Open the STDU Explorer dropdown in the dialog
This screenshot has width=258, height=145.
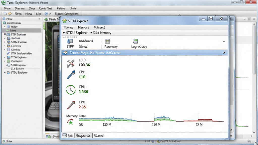click(x=75, y=33)
